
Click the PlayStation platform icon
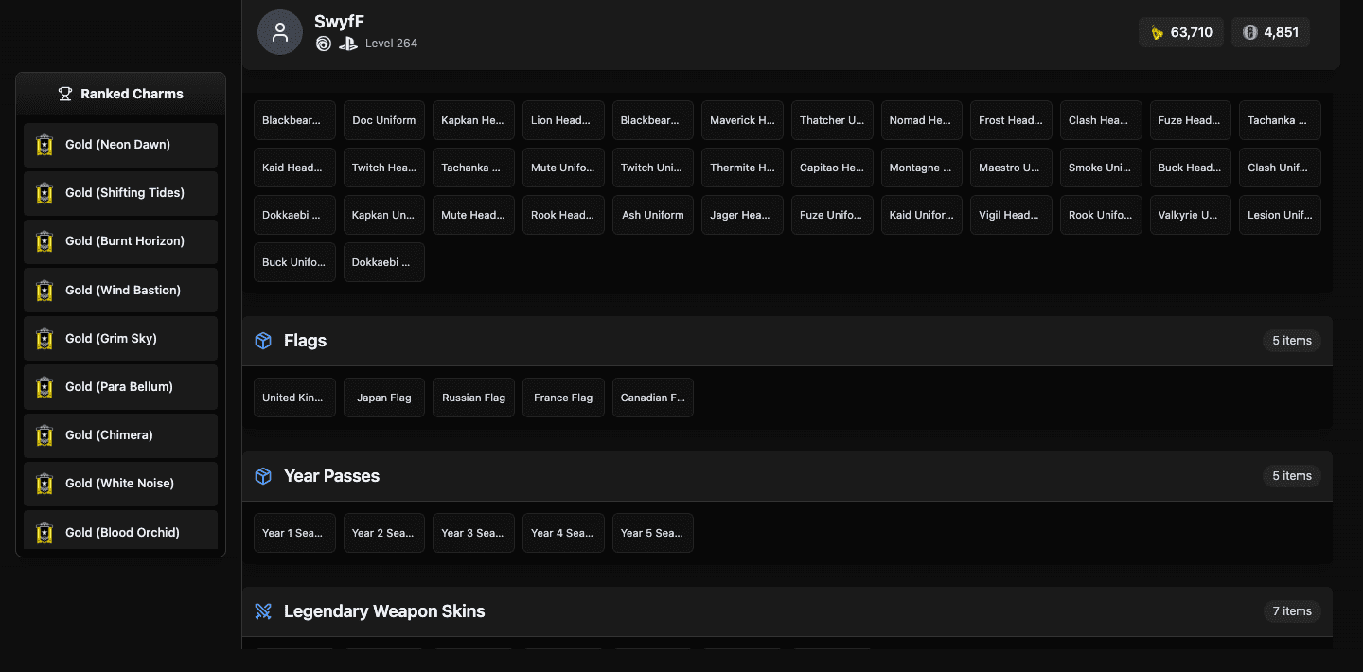tap(348, 44)
